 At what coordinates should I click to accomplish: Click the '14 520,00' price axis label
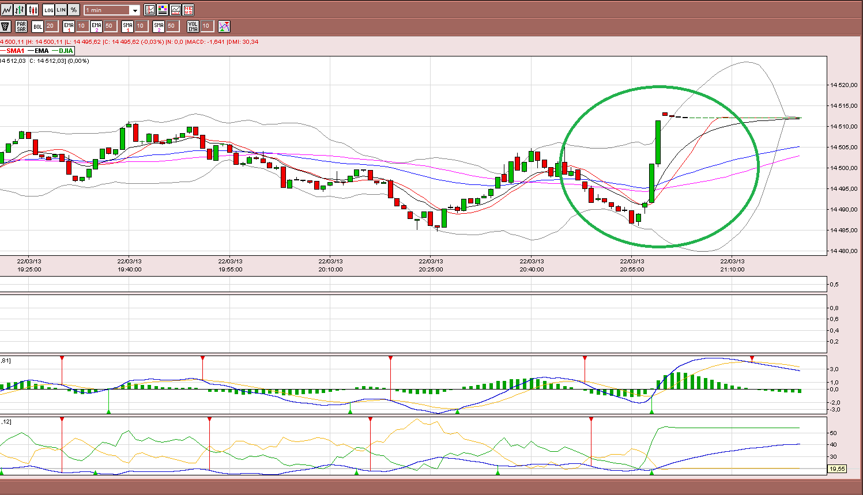point(843,85)
